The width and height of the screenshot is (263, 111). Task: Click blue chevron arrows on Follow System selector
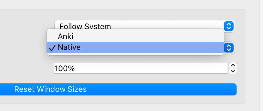click(229, 26)
